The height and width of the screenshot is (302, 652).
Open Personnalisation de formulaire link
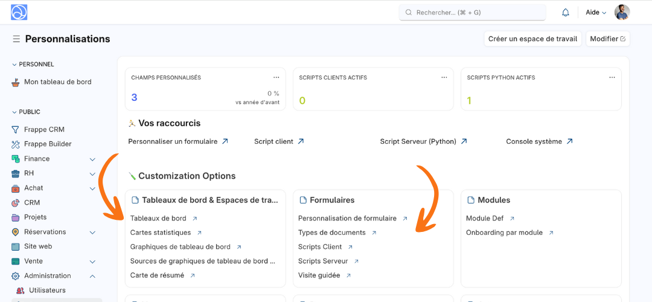347,219
